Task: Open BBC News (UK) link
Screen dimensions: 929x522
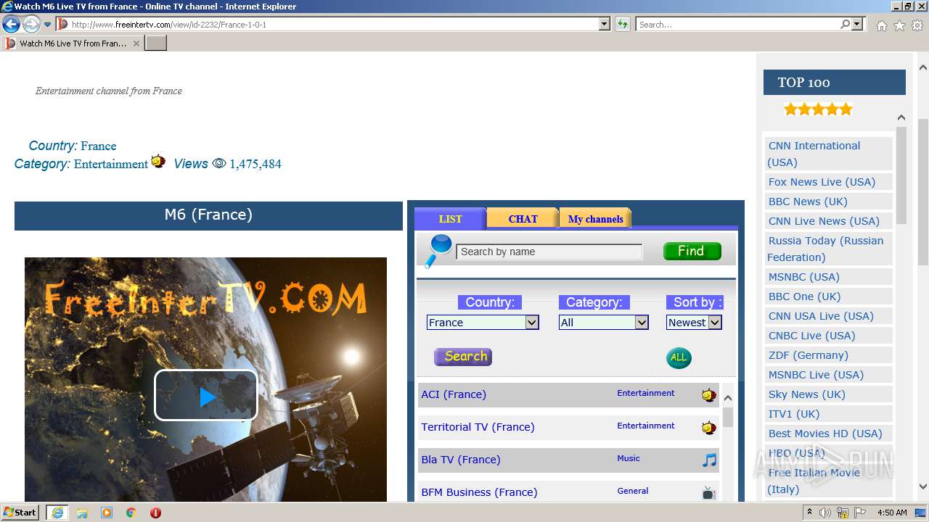Action: (808, 202)
